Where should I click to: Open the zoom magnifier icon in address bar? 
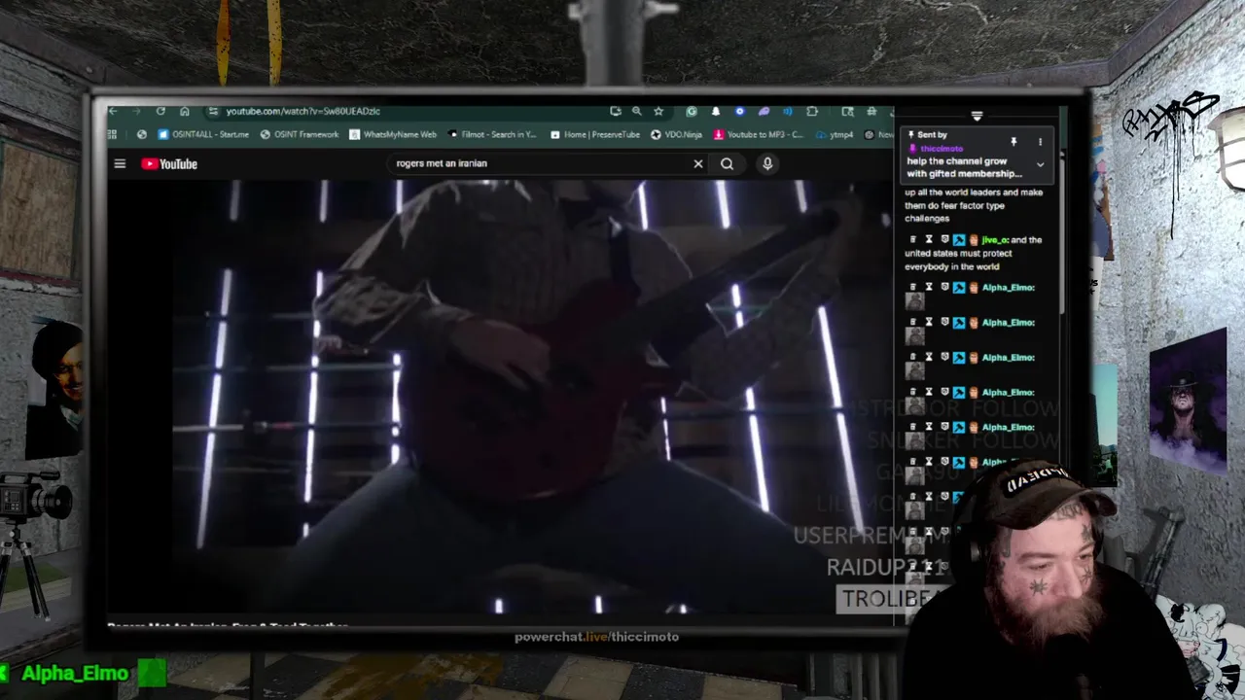(x=636, y=111)
